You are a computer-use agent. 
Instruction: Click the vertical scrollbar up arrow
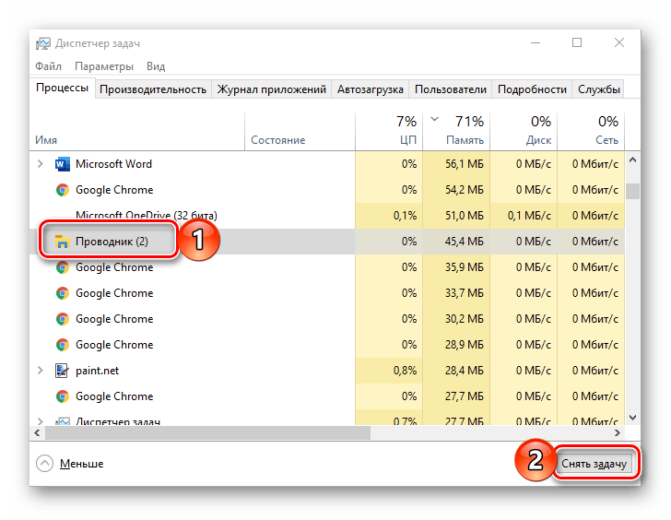pos(632,160)
